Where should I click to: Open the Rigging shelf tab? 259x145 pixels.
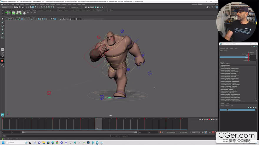(x=34, y=10)
